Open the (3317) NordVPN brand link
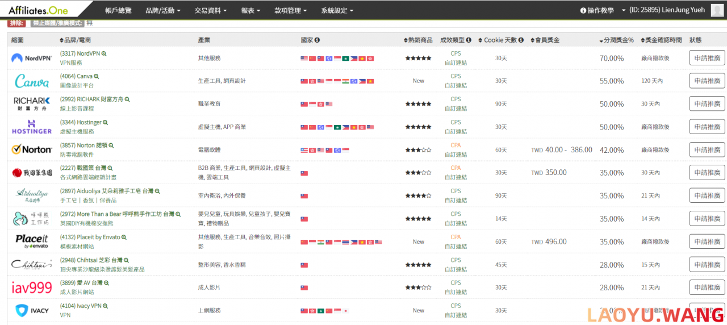 80,53
